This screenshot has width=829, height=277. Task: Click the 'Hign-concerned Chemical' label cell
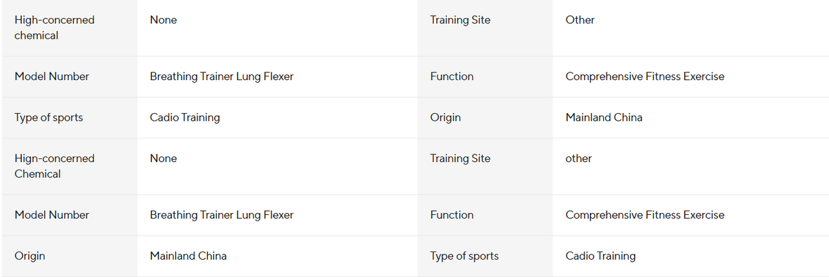click(55, 166)
